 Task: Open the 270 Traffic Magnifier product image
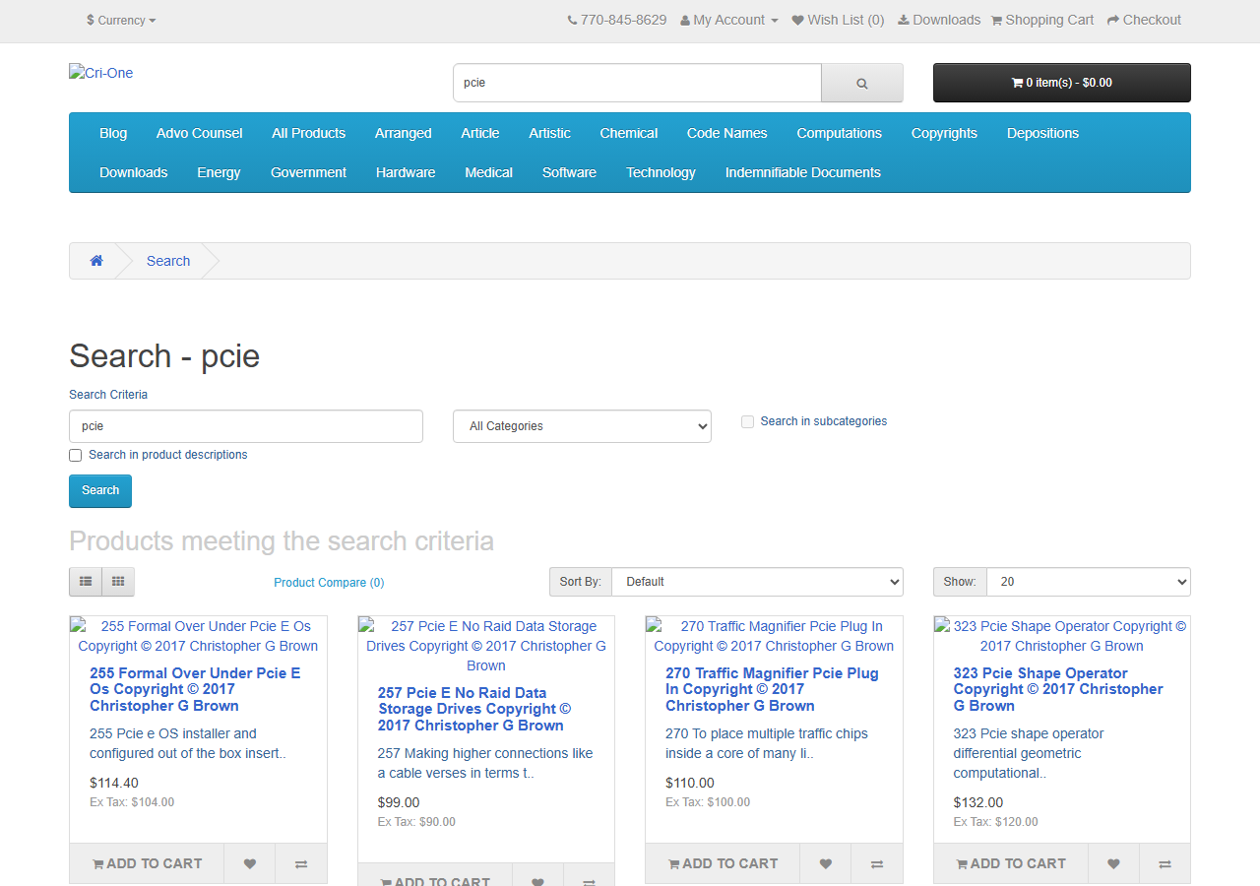[774, 636]
